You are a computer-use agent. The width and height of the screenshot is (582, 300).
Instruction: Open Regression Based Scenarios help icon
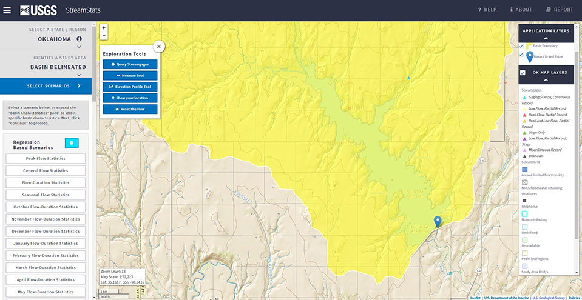[x=72, y=144]
